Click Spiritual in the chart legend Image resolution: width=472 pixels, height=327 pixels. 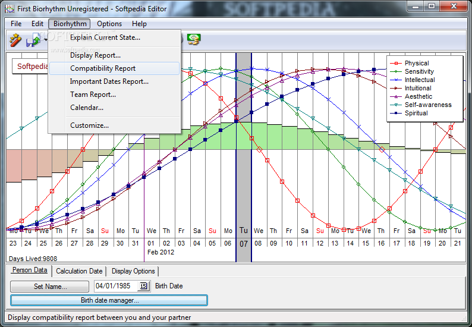coord(416,113)
